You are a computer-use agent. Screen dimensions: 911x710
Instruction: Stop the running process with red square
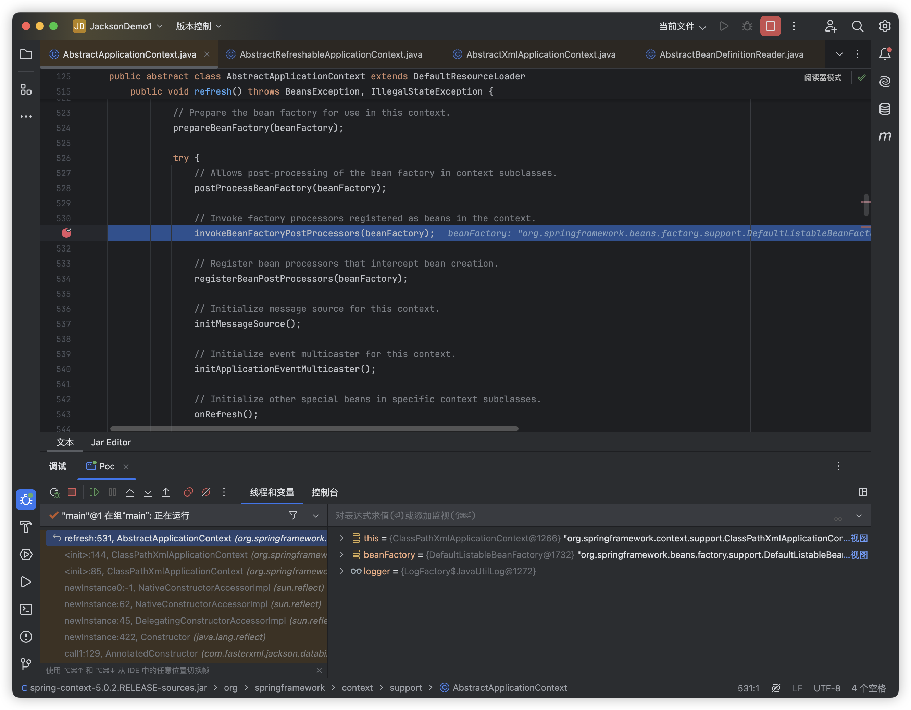pos(771,26)
